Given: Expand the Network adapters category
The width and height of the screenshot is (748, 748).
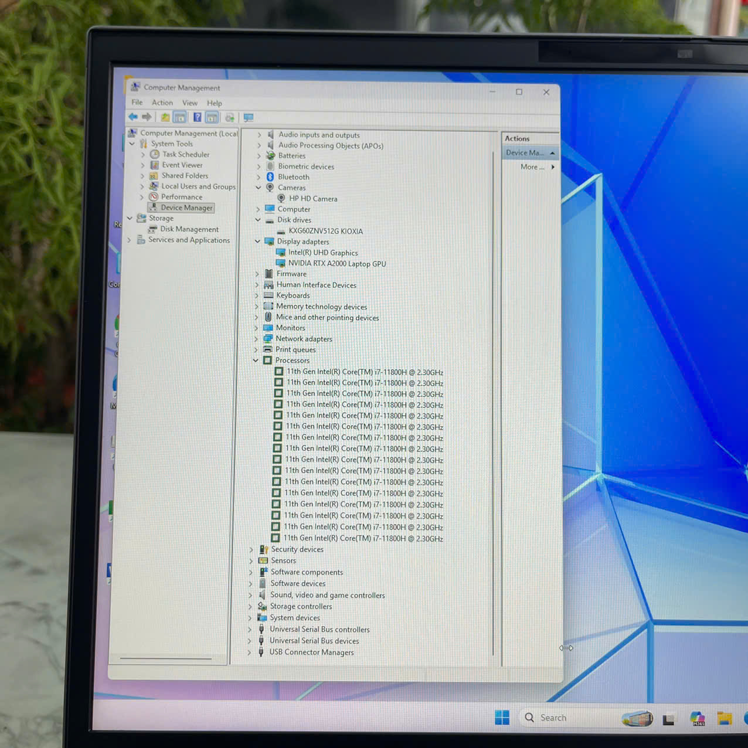Looking at the screenshot, I should [256, 339].
